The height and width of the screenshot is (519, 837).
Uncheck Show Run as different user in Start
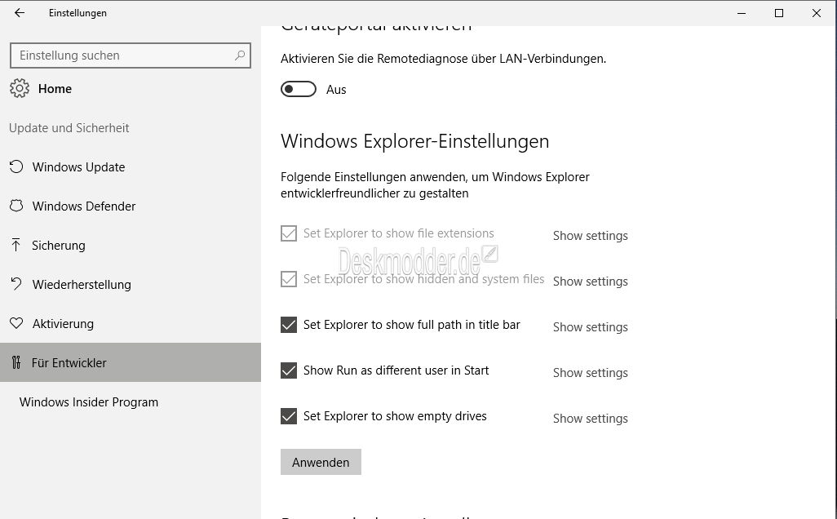(x=289, y=370)
